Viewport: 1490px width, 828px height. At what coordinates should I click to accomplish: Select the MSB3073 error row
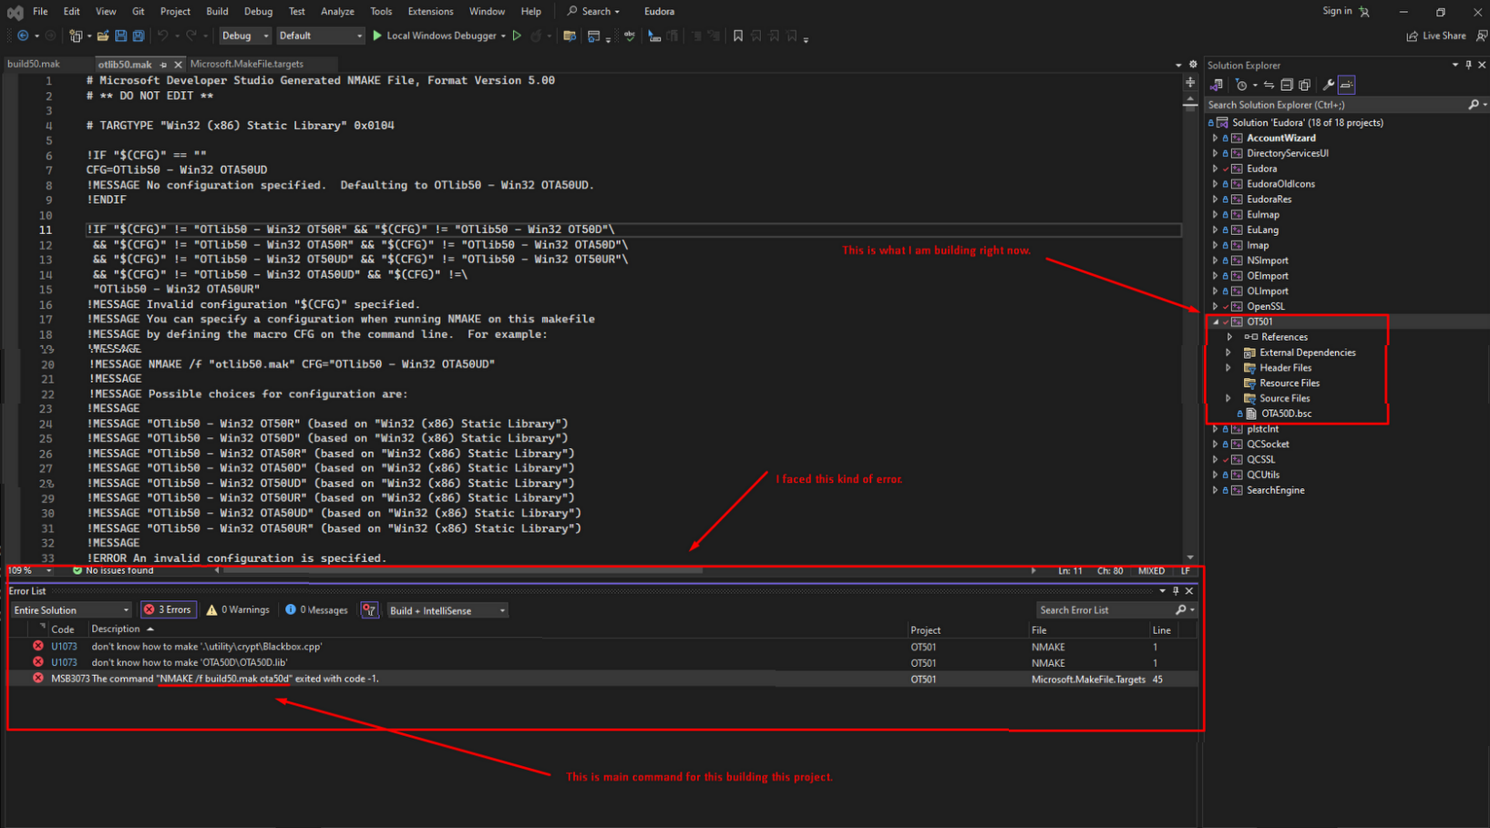click(602, 680)
